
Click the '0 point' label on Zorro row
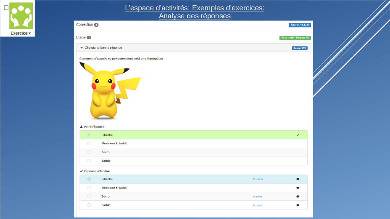(257, 197)
